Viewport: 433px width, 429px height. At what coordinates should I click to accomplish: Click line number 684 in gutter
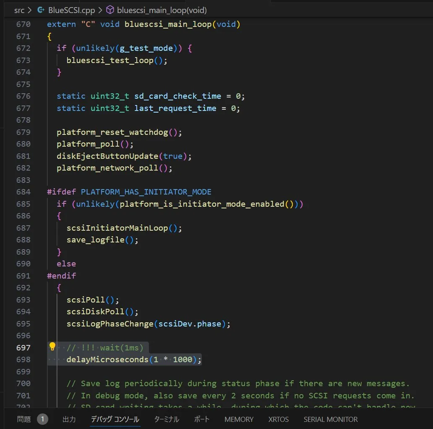coord(23,192)
